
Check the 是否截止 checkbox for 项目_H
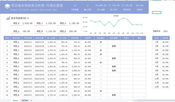(x=101, y=70)
